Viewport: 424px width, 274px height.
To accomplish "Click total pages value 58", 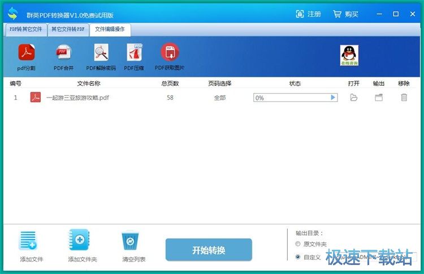I will point(170,98).
